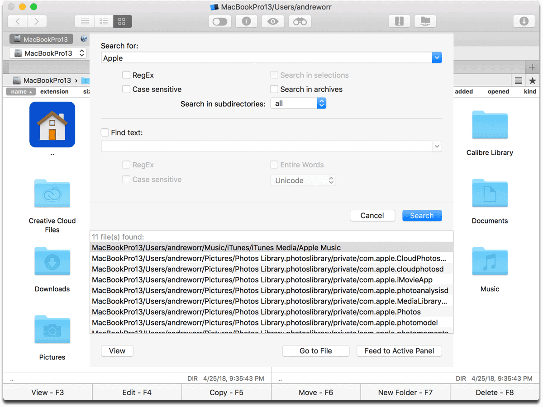Enable the RegEx checkbox under Search for
Image resolution: width=543 pixels, height=407 pixels.
126,75
